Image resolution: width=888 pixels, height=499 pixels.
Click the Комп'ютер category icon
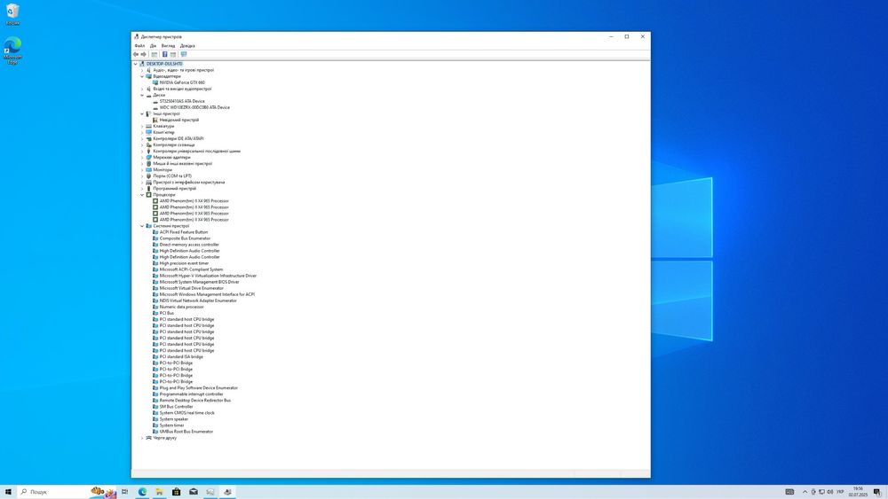click(149, 132)
